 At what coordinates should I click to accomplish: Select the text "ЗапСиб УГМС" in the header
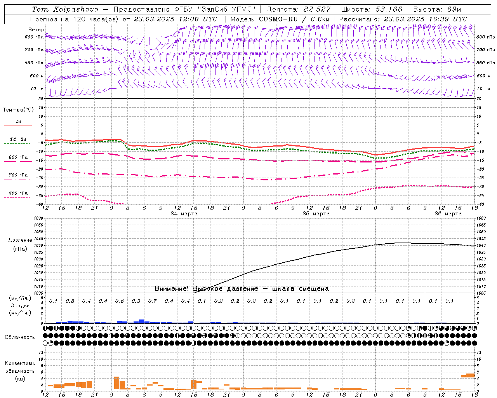(x=227, y=9)
